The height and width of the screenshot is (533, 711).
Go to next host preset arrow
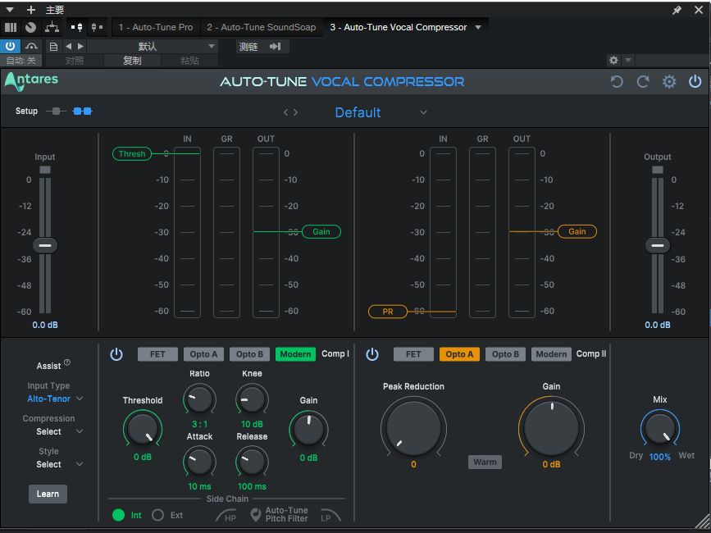tap(80, 46)
